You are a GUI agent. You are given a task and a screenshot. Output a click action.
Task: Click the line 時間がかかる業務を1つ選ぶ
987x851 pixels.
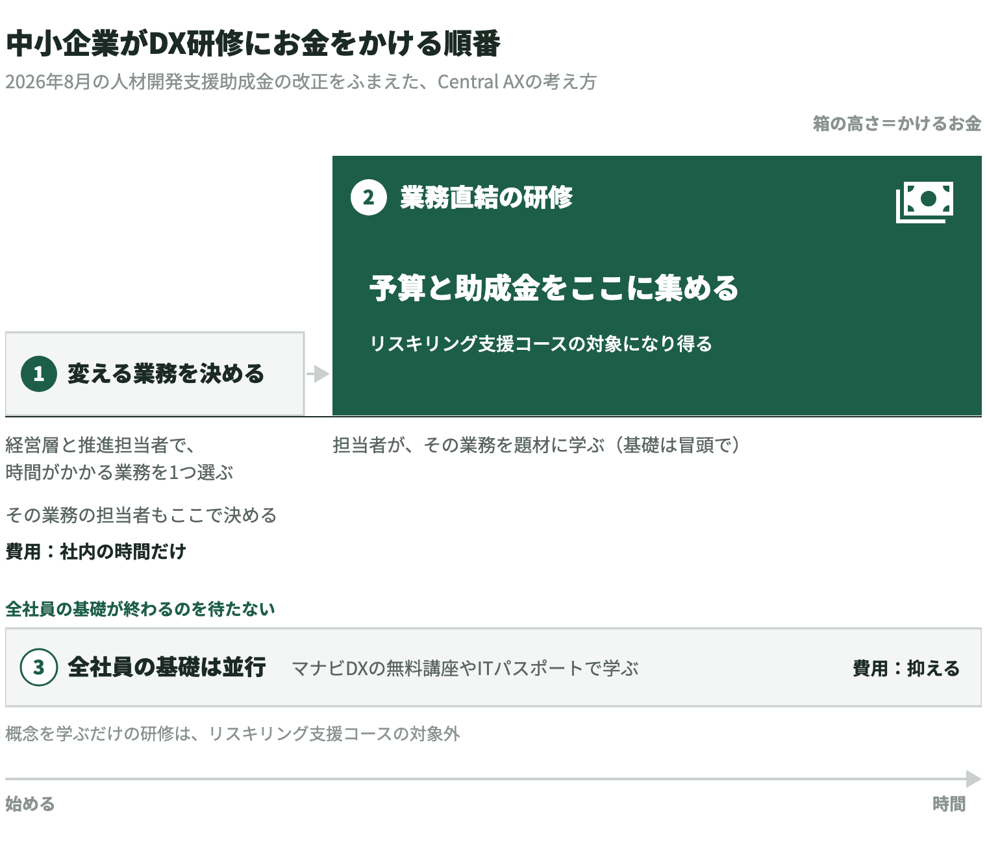point(119,473)
